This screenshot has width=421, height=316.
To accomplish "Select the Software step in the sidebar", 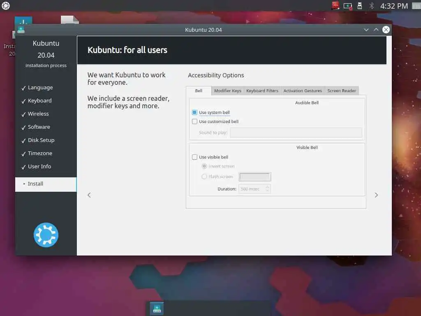I will (39, 127).
